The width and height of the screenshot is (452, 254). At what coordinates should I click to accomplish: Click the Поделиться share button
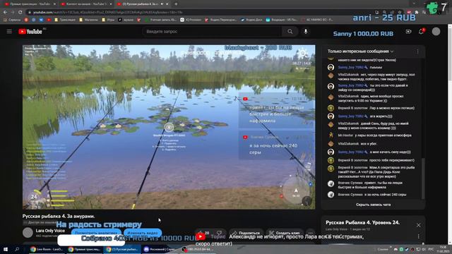tap(246, 233)
